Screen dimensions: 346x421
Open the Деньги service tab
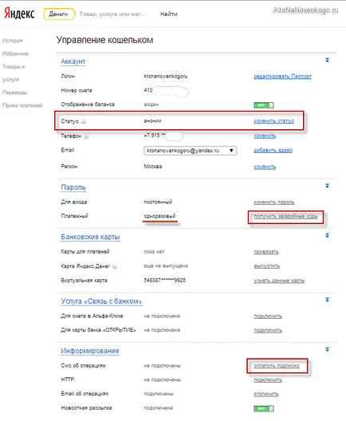(x=59, y=14)
